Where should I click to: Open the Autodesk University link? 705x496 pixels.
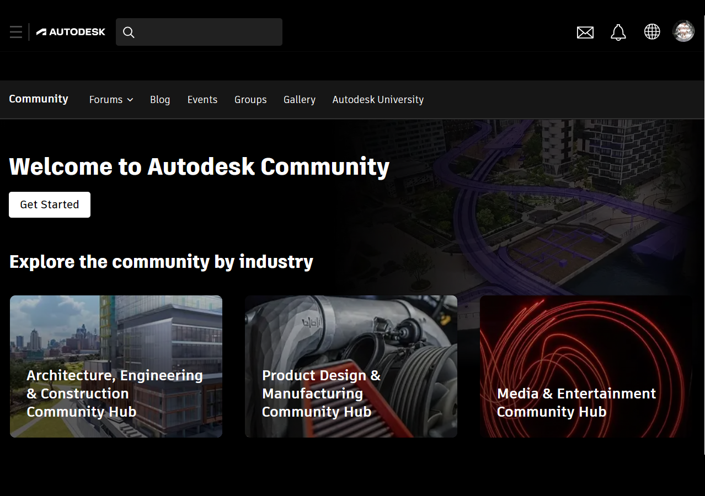click(x=378, y=100)
